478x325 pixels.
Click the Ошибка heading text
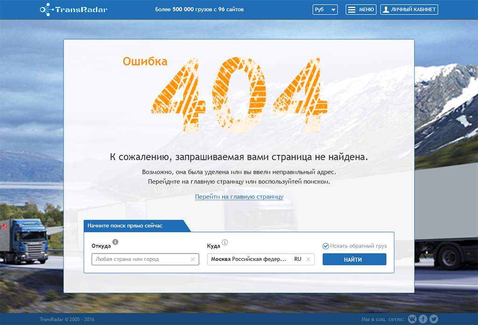(x=145, y=61)
